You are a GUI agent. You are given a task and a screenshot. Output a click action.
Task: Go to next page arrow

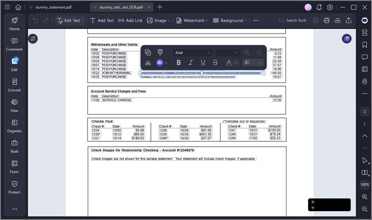pos(365,148)
